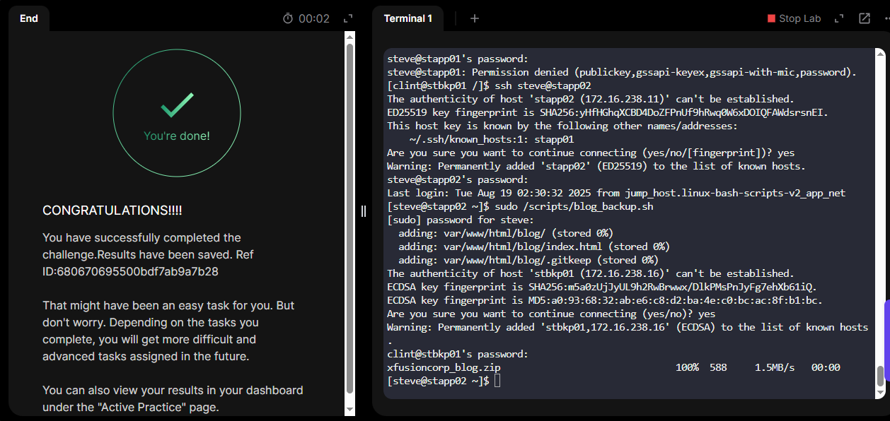Screen dimensions: 890x421
Task: Expand the task instructions panel to fullscreen
Action: click(347, 18)
